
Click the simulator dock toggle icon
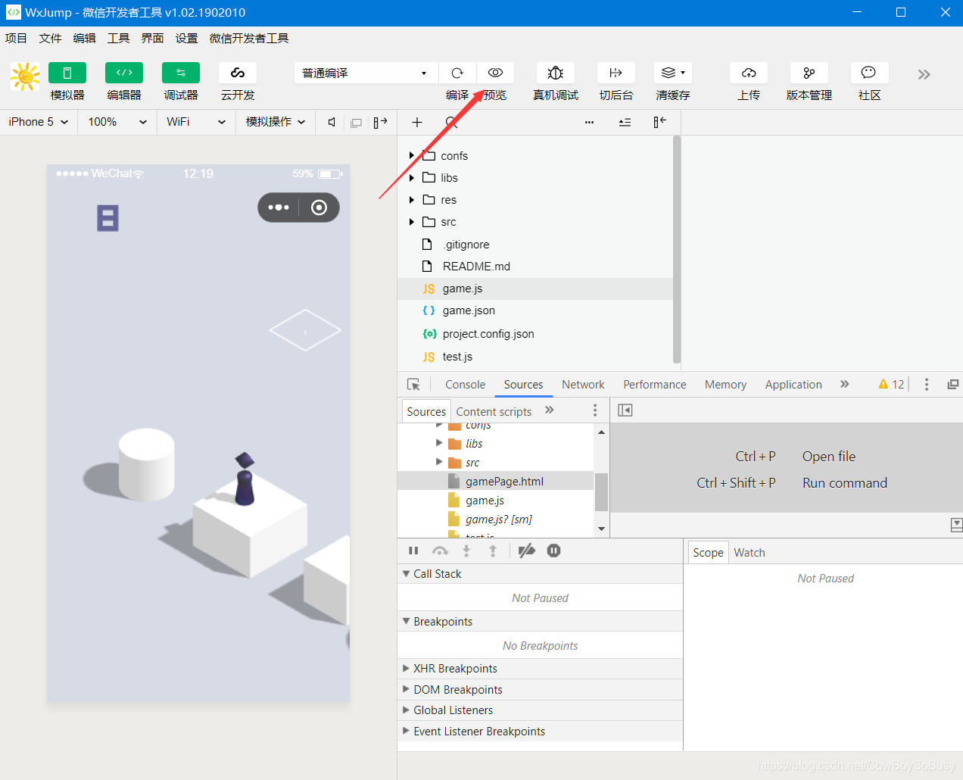coord(380,122)
